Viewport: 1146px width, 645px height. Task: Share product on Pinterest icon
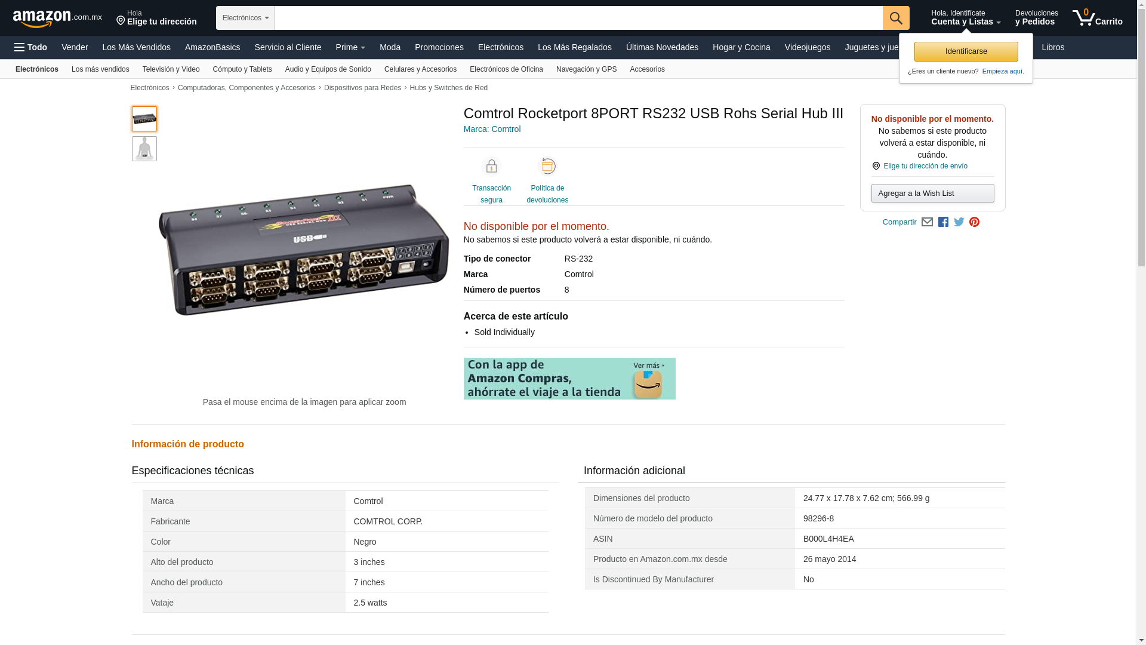tap(974, 222)
